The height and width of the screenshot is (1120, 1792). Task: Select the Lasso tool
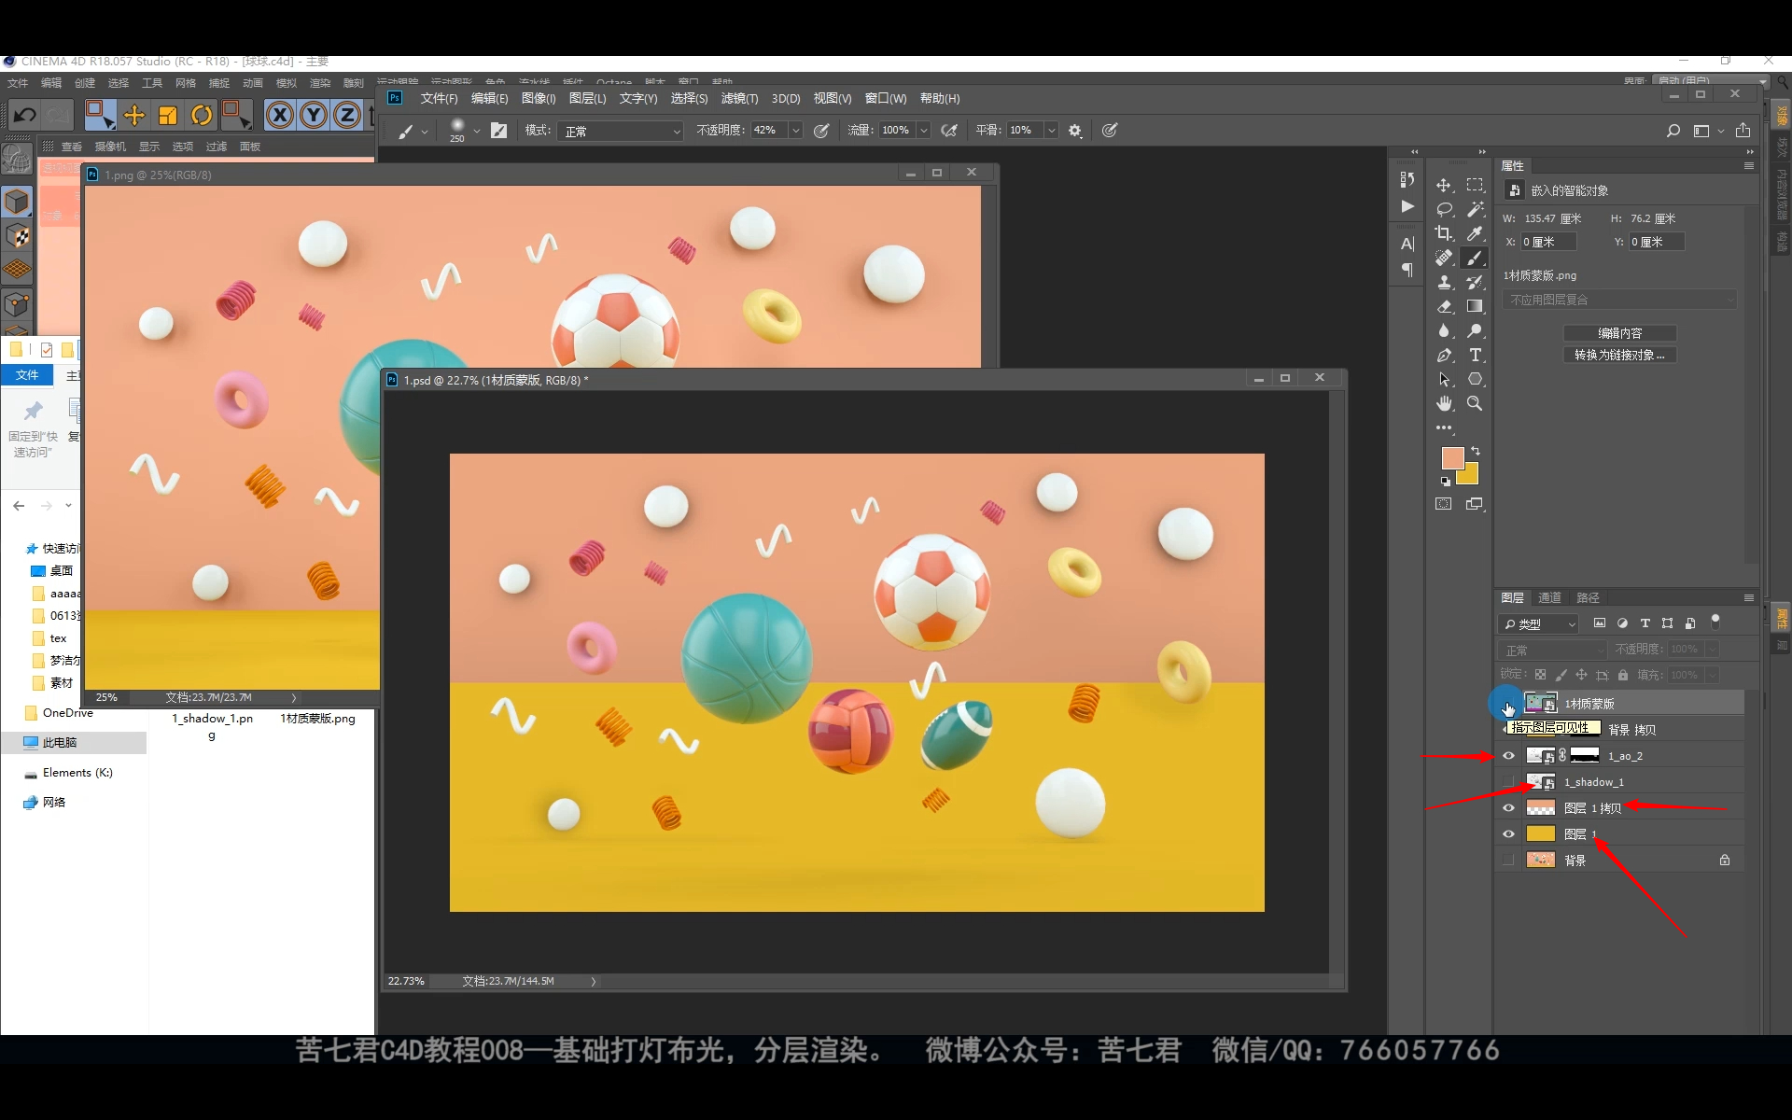click(1444, 209)
